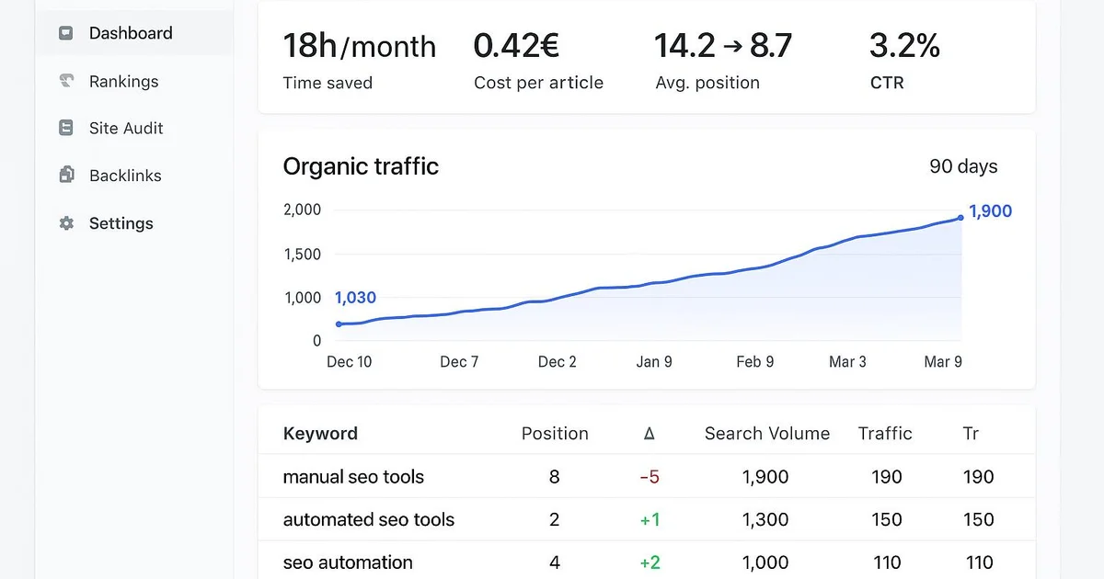Click the 1,000 search volume cell
Viewport: 1104px width, 579px height.
[x=765, y=562]
